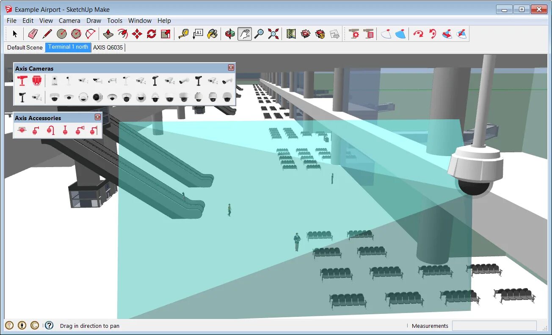Click the dome camera model in the scene
Viewport: 552px width, 335px height.
coord(475,171)
